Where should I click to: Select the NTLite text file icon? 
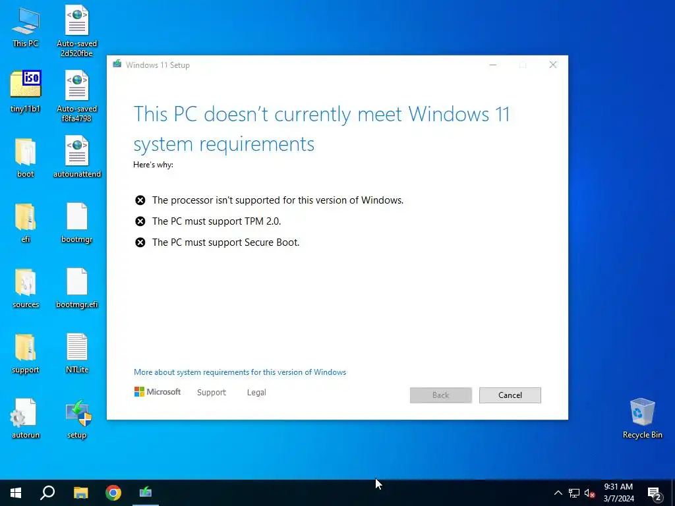[x=77, y=353]
